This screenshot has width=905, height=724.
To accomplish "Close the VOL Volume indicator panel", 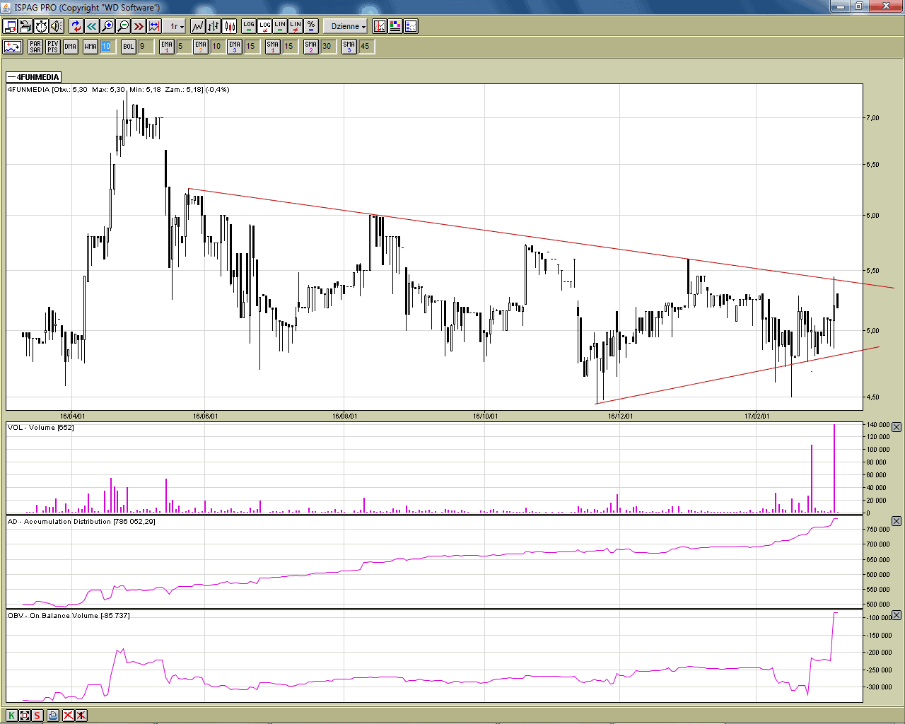I will (x=897, y=427).
